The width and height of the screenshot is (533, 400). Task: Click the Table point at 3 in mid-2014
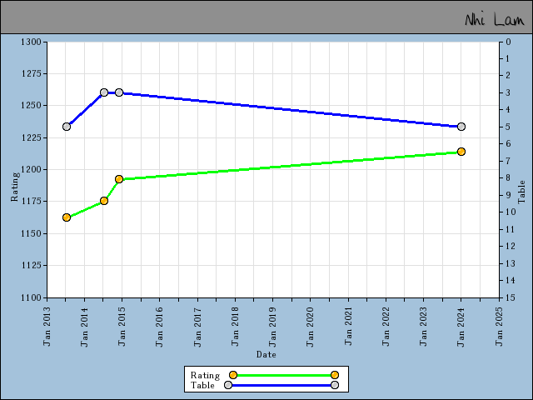[104, 92]
